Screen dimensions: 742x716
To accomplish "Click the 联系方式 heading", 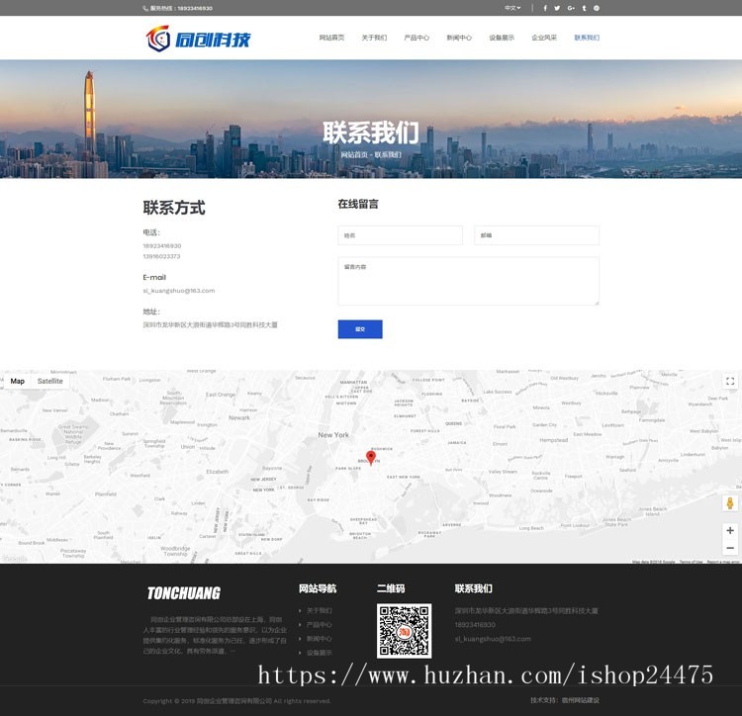I will tap(174, 208).
